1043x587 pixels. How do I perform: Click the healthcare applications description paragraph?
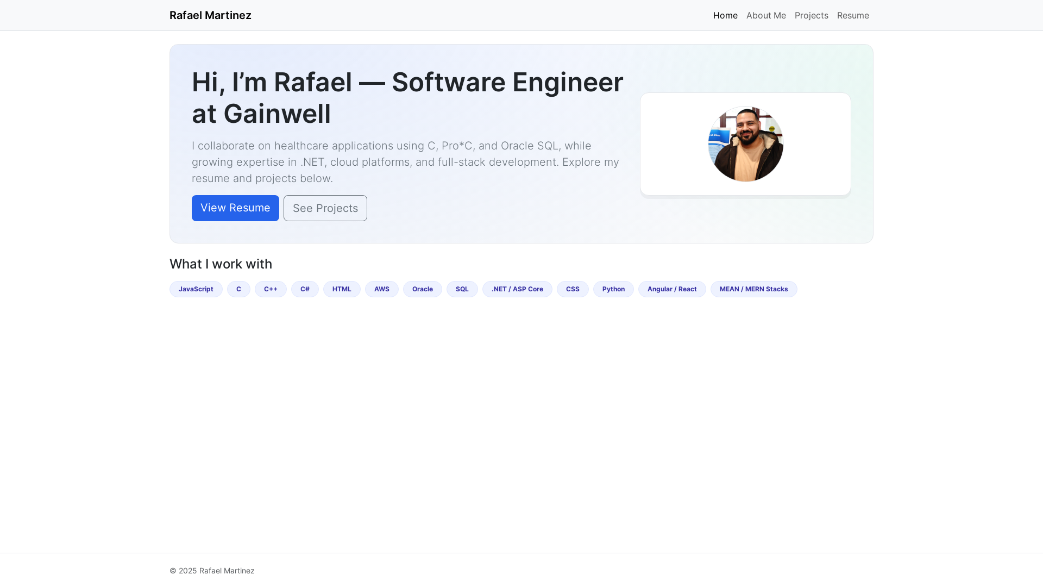406,162
